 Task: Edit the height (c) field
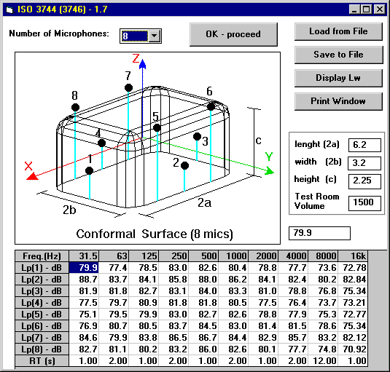pos(364,181)
